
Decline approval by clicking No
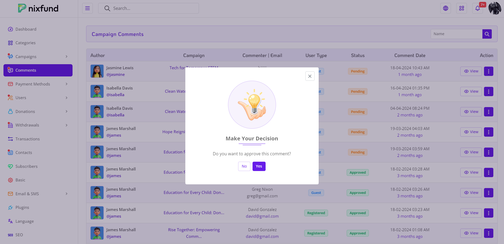pyautogui.click(x=244, y=166)
